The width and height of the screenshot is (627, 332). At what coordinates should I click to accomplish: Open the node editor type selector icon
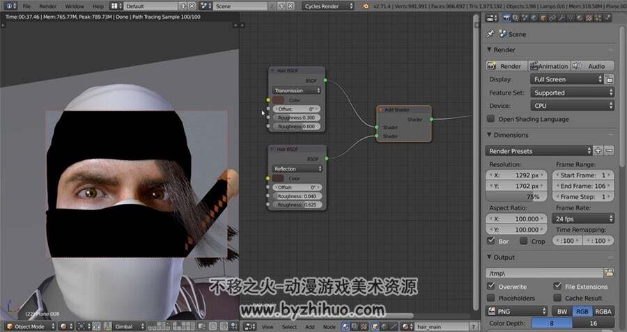coord(250,326)
